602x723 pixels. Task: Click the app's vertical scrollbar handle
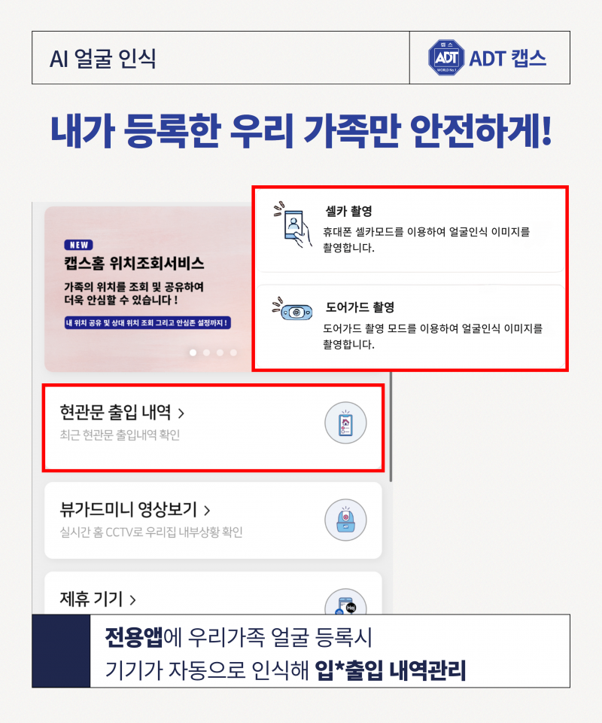[x=391, y=426]
